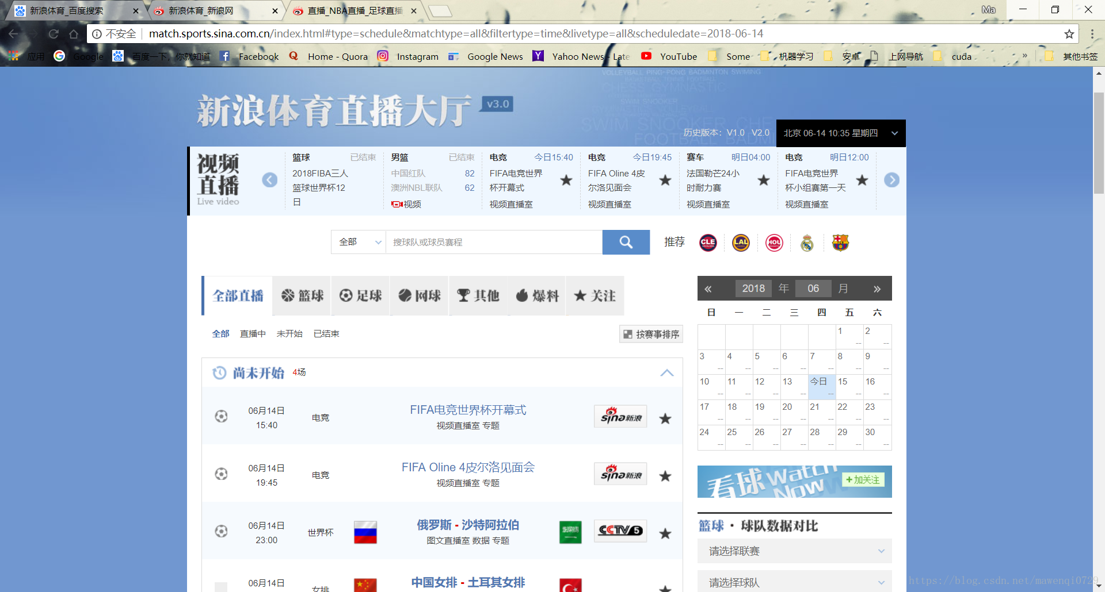Collapse the 尚未开始 section with the chevron
Screen dimensions: 1105x592
click(x=666, y=373)
